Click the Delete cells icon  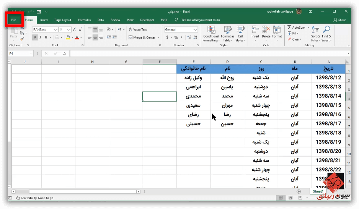[x=266, y=30]
